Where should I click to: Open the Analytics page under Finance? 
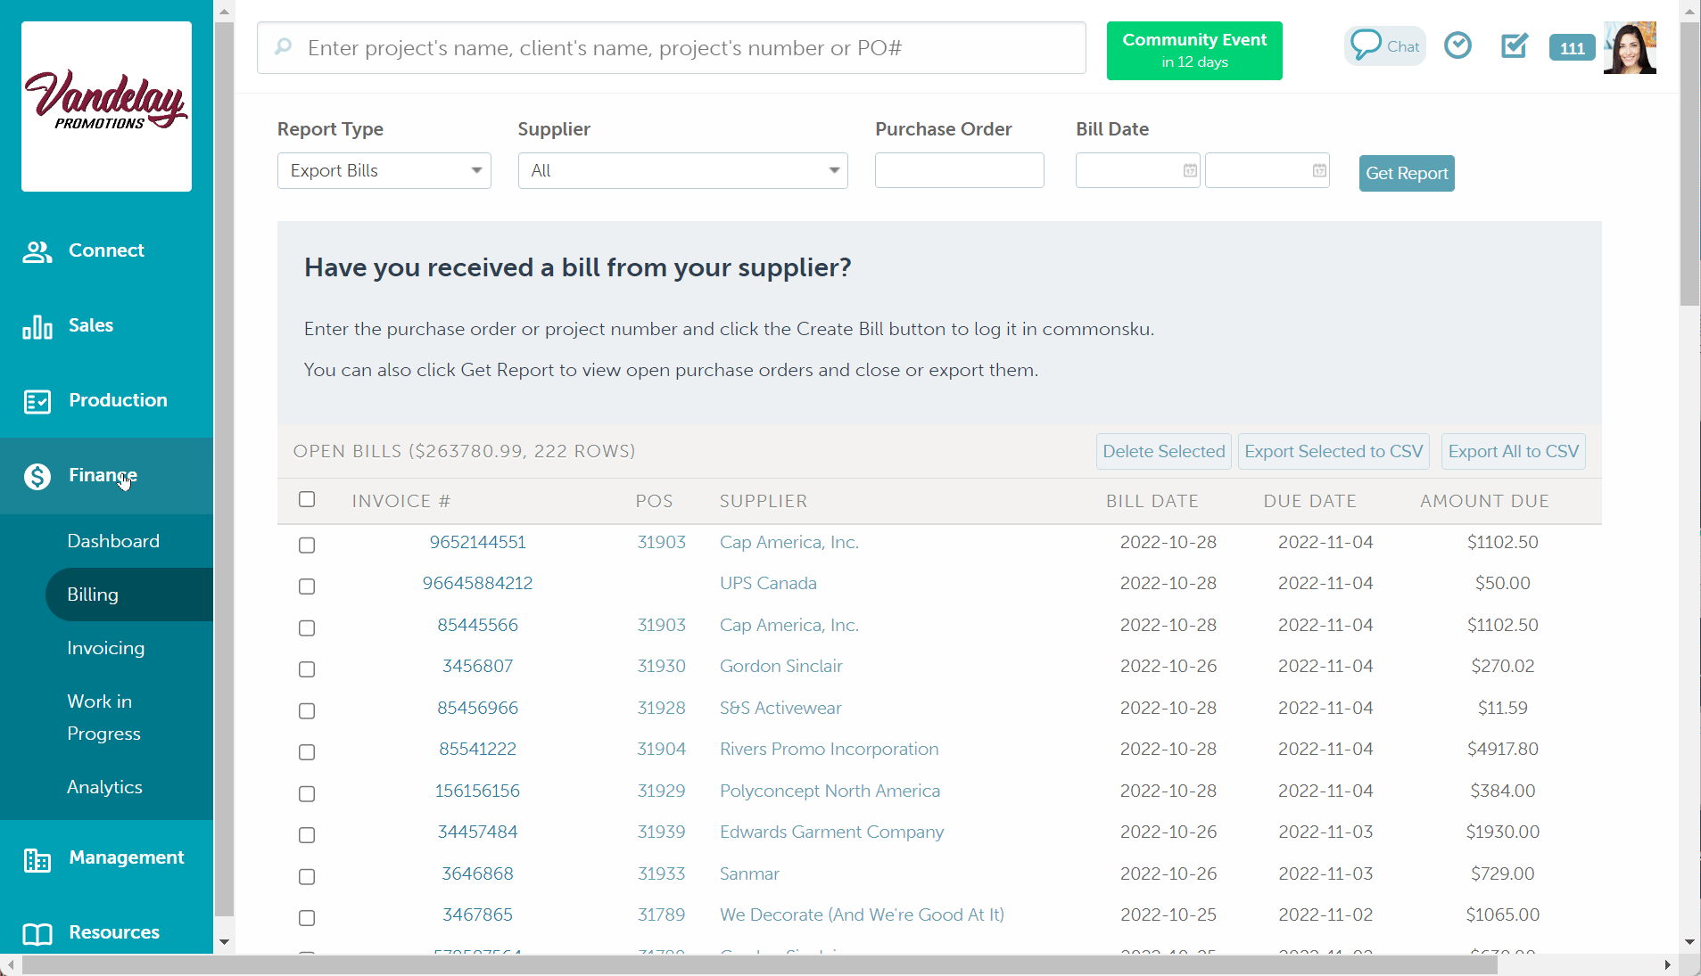(104, 786)
